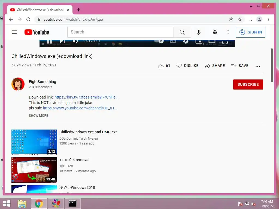Reload the page with refresh icon
279x209 pixels.
coord(28,19)
